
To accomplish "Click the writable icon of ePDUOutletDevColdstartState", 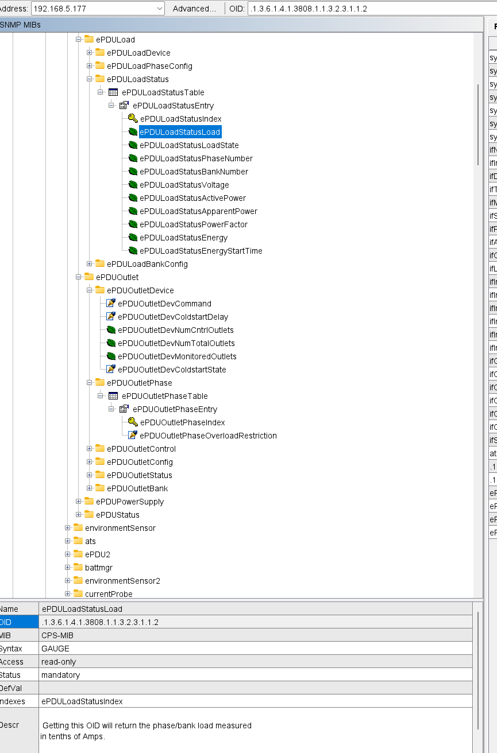I will (x=111, y=370).
